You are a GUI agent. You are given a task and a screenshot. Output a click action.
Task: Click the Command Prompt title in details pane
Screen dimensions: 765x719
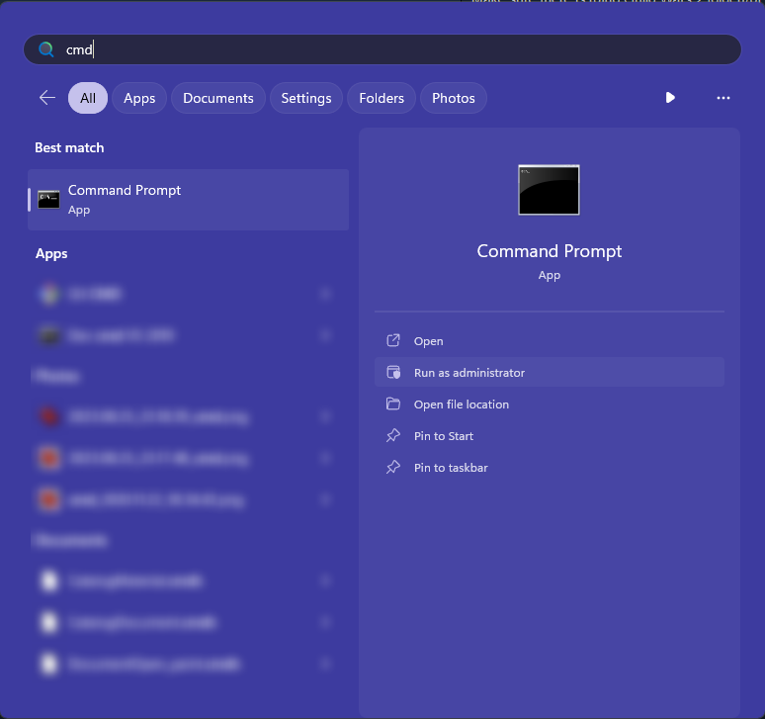(x=550, y=251)
